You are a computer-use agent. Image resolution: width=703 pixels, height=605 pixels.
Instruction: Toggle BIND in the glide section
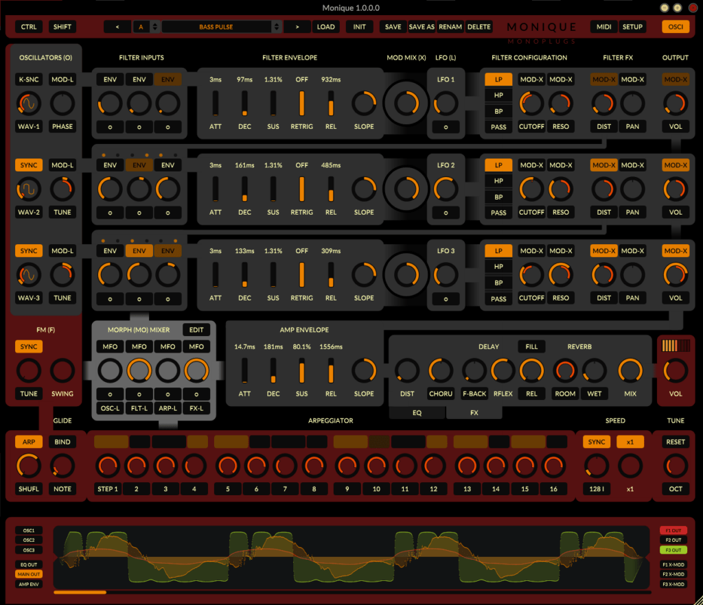62,442
